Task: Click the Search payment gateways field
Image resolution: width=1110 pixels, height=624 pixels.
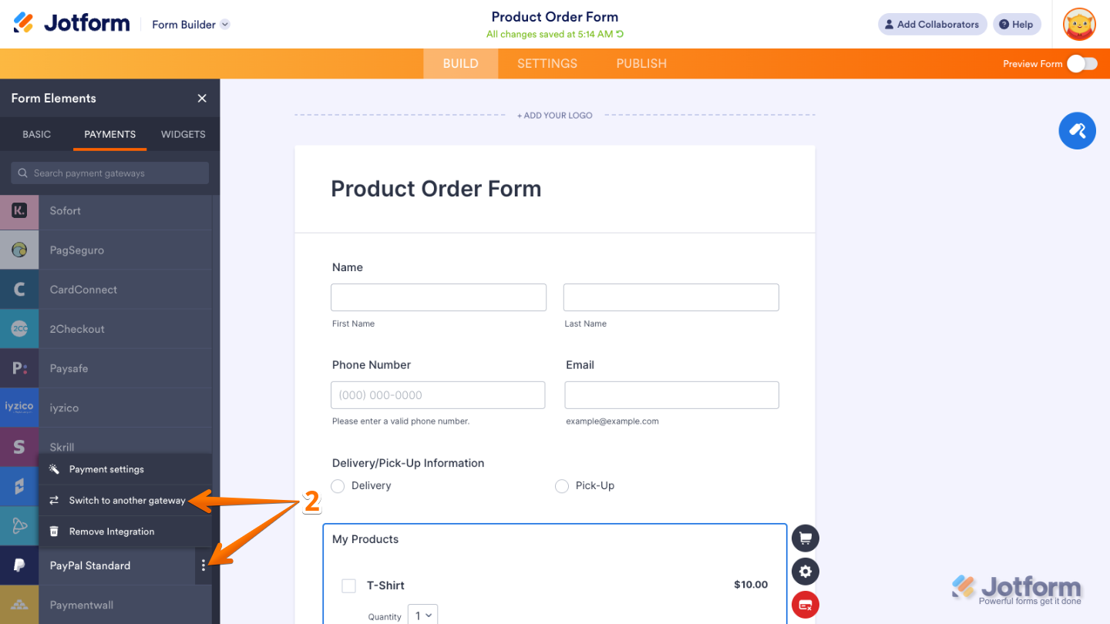Action: (110, 173)
